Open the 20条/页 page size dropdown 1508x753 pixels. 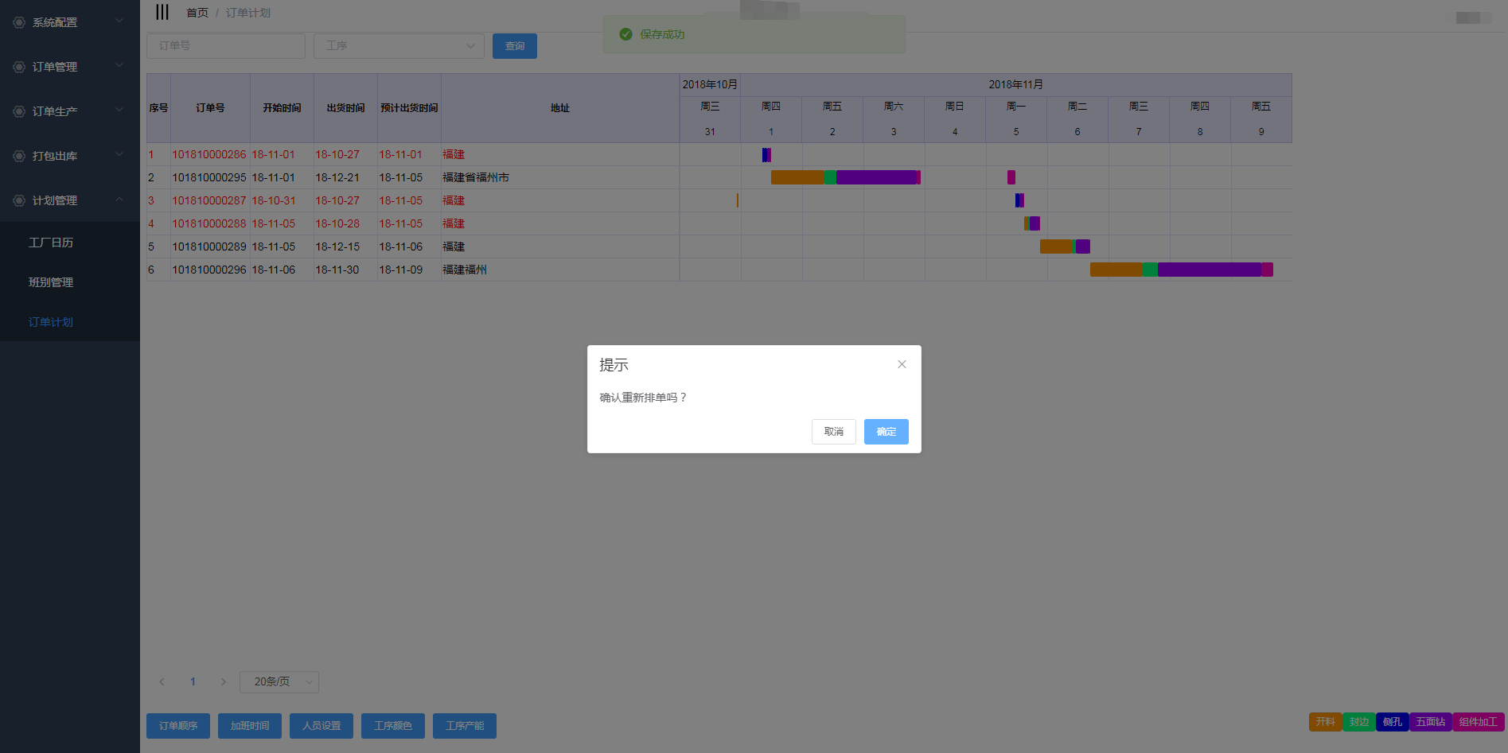279,681
